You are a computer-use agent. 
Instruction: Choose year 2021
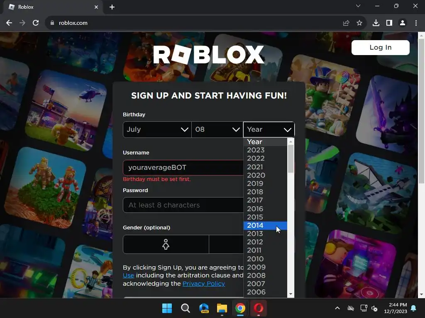coord(265,167)
